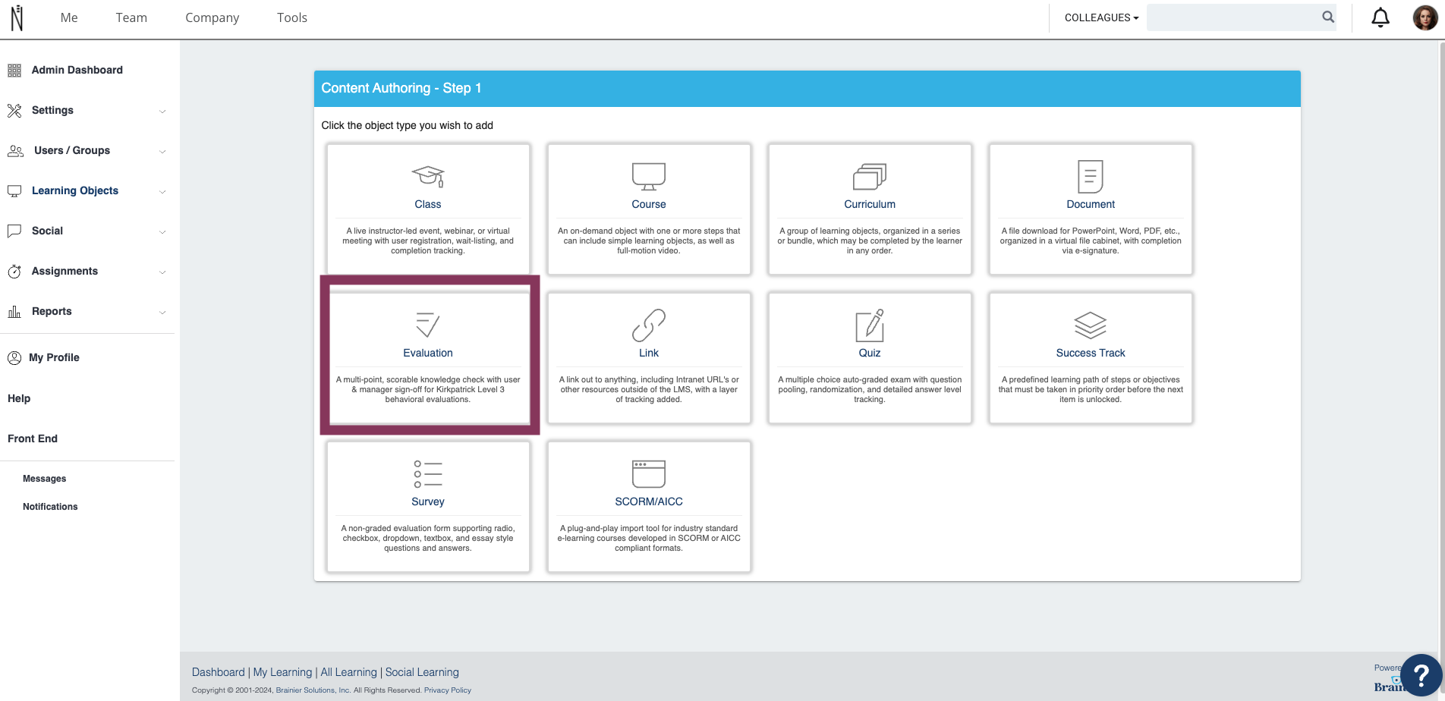Open Help in the sidebar

[x=19, y=398]
